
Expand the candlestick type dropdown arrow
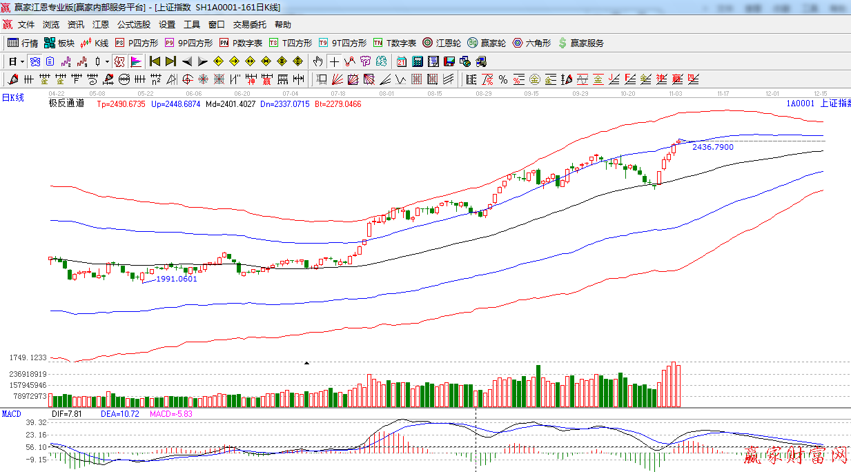click(107, 61)
